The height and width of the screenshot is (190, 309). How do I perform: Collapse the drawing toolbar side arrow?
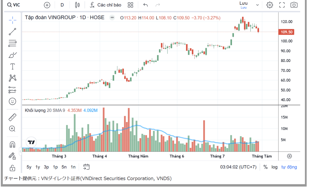(20, 151)
